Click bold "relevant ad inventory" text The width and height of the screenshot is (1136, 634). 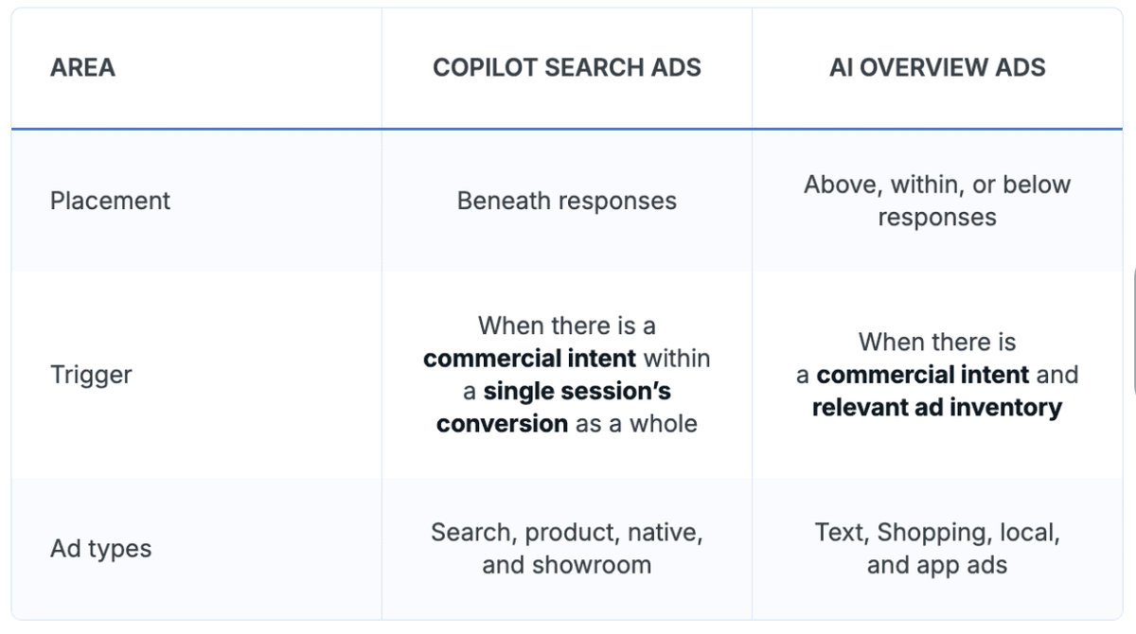(x=937, y=408)
